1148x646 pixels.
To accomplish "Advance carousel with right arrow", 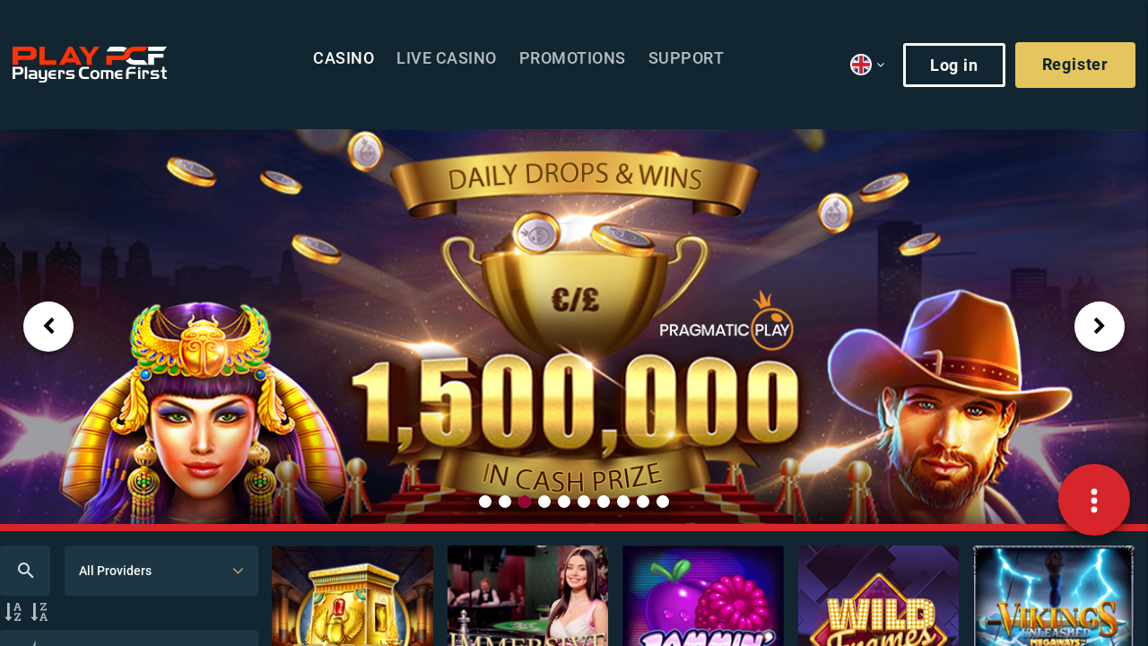I will coord(1100,327).
